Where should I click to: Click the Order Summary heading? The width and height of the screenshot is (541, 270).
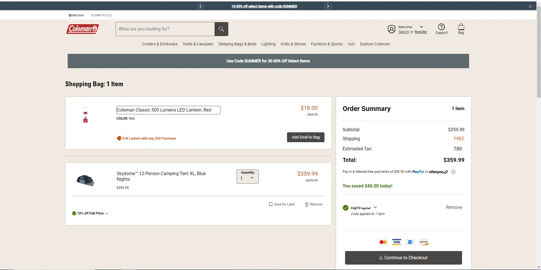pos(366,109)
